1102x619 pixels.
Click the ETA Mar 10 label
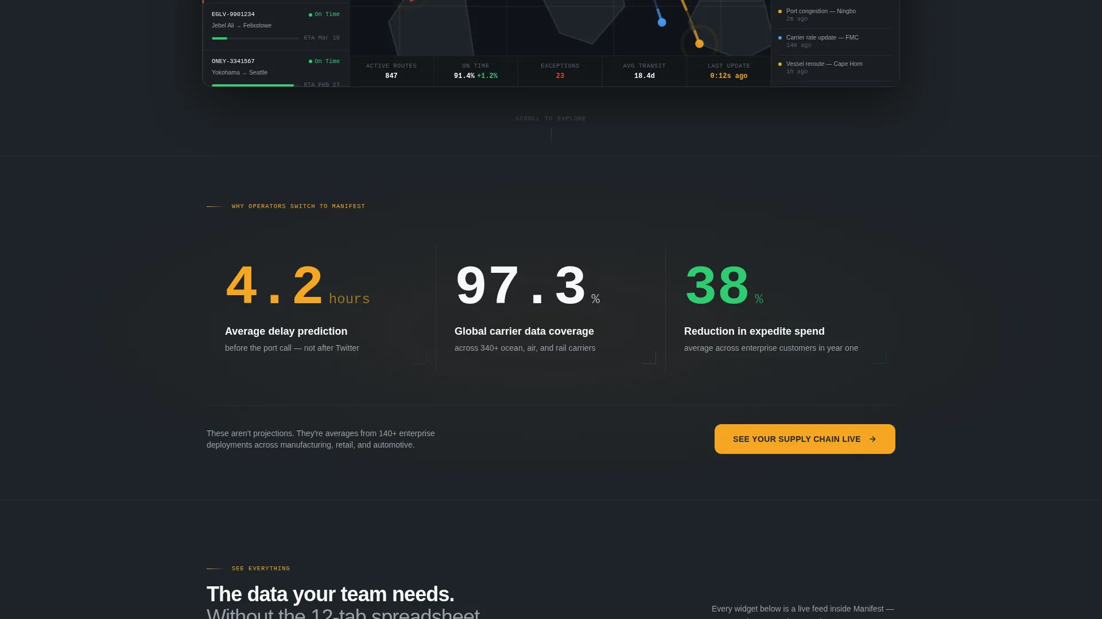point(321,38)
